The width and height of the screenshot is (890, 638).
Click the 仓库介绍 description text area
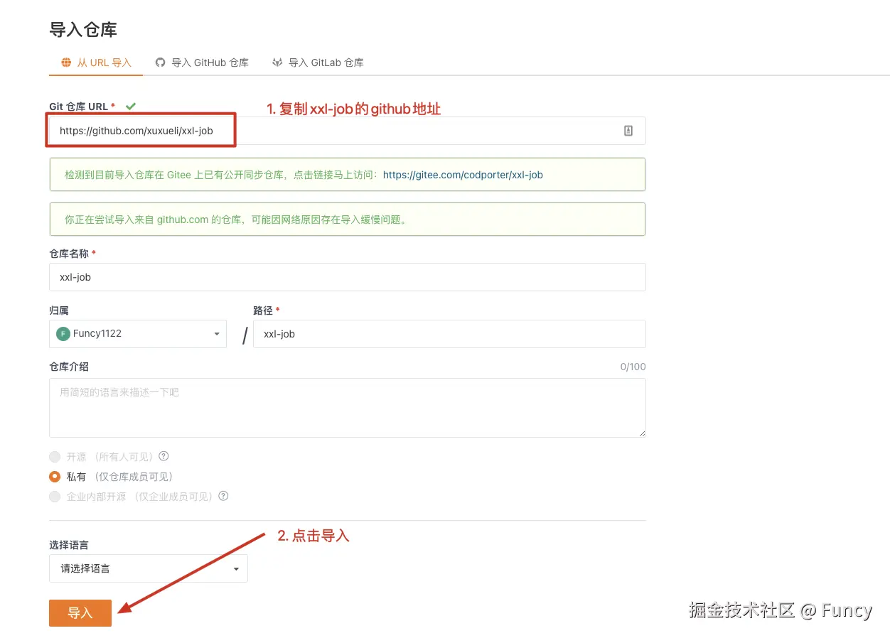tap(347, 408)
